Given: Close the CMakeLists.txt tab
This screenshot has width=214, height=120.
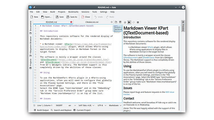Looking at the screenshot, I should click(112, 22).
